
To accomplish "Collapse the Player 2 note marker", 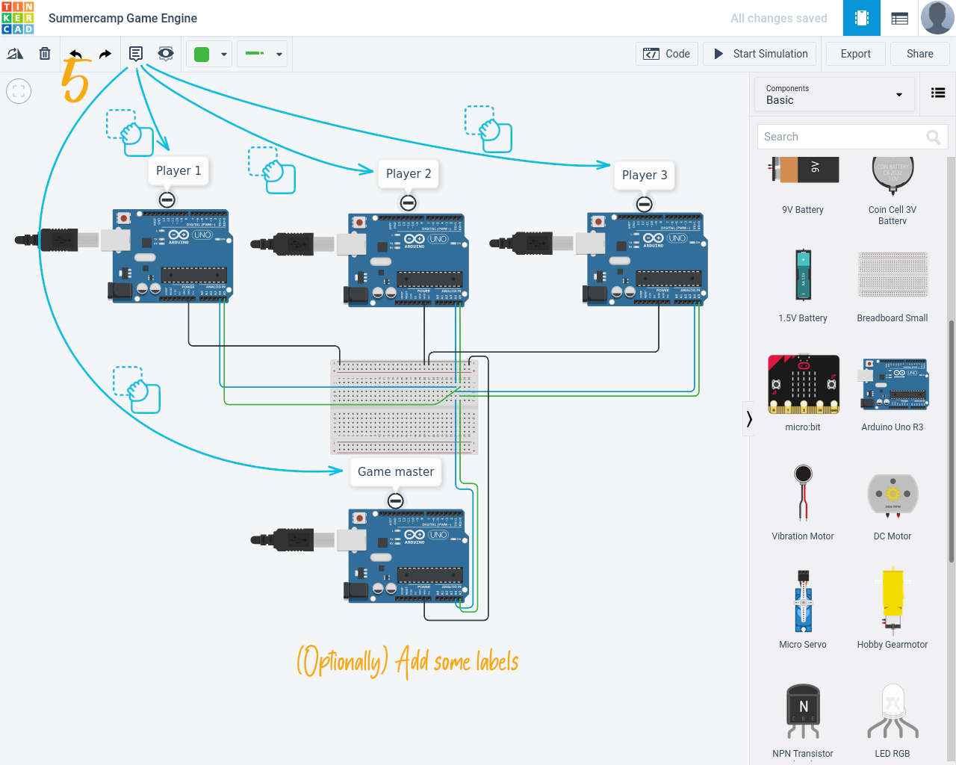I will point(408,202).
